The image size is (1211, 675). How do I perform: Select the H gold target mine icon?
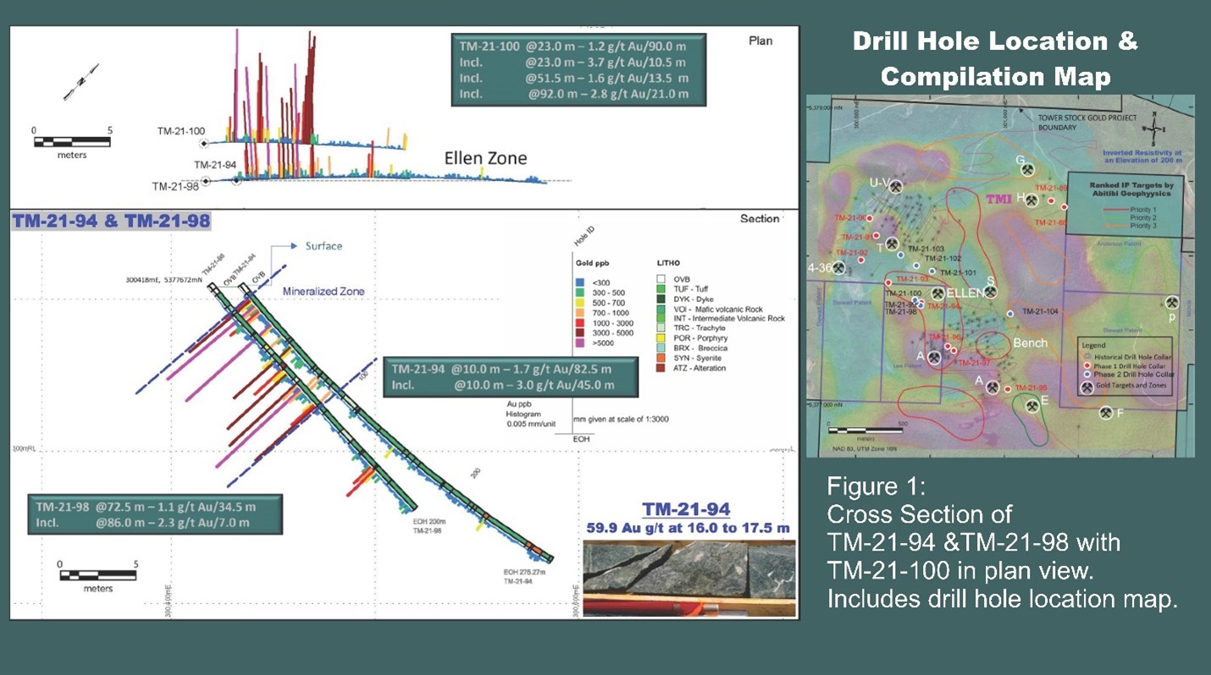(x=1033, y=200)
